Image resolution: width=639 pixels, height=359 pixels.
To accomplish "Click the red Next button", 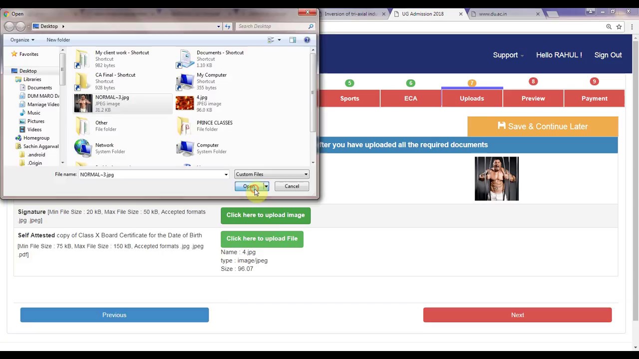I will click(x=517, y=315).
